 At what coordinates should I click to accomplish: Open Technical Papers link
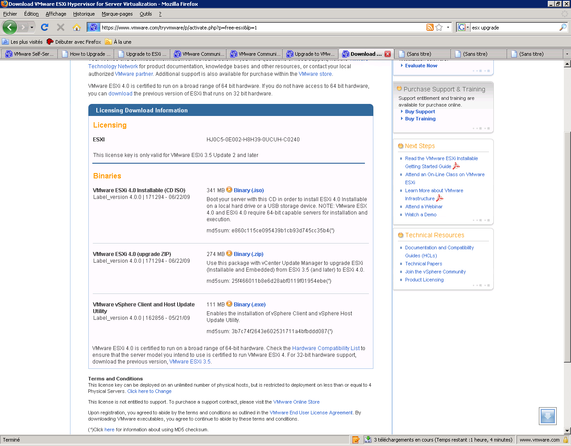[423, 264]
